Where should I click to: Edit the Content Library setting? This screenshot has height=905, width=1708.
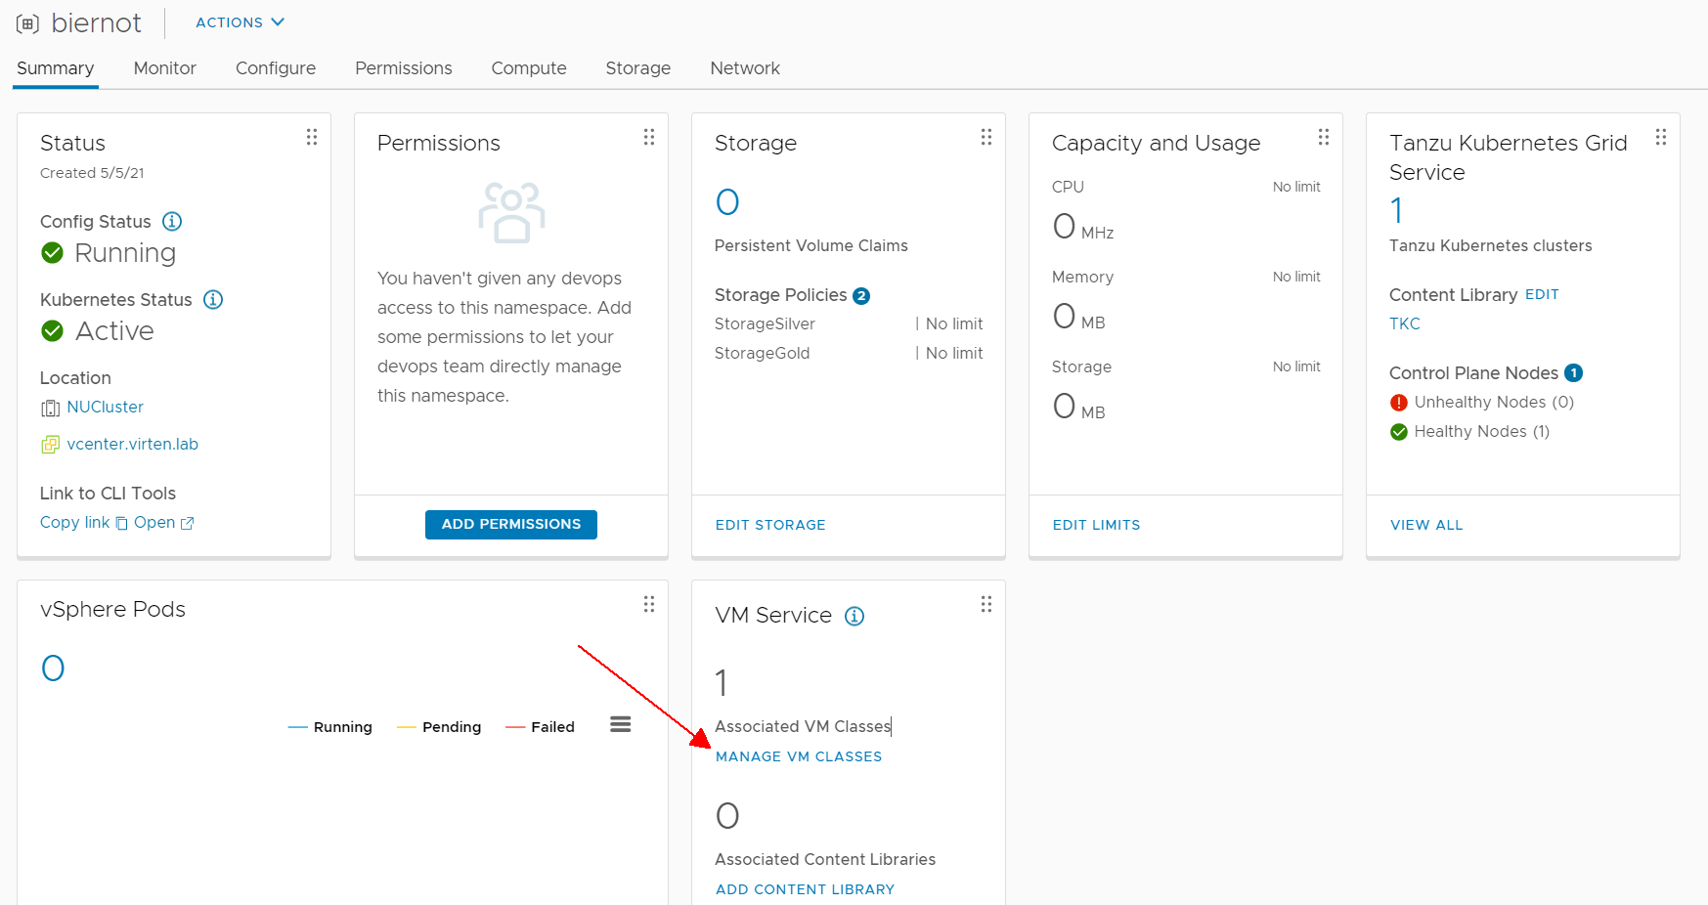[1542, 294]
